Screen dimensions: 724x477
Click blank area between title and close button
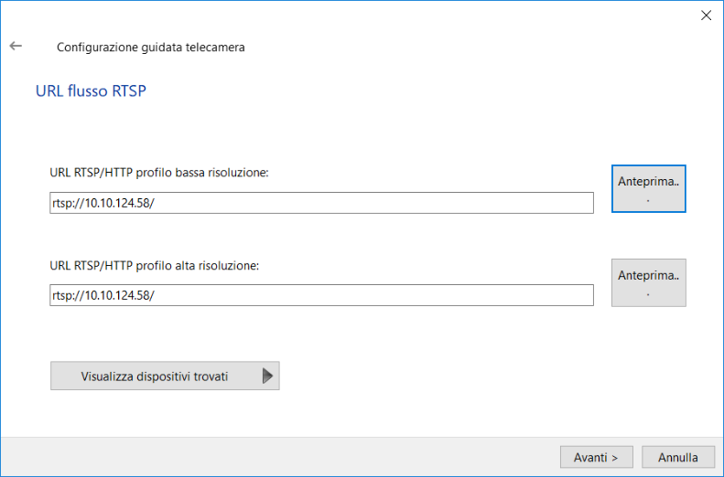tap(461, 46)
